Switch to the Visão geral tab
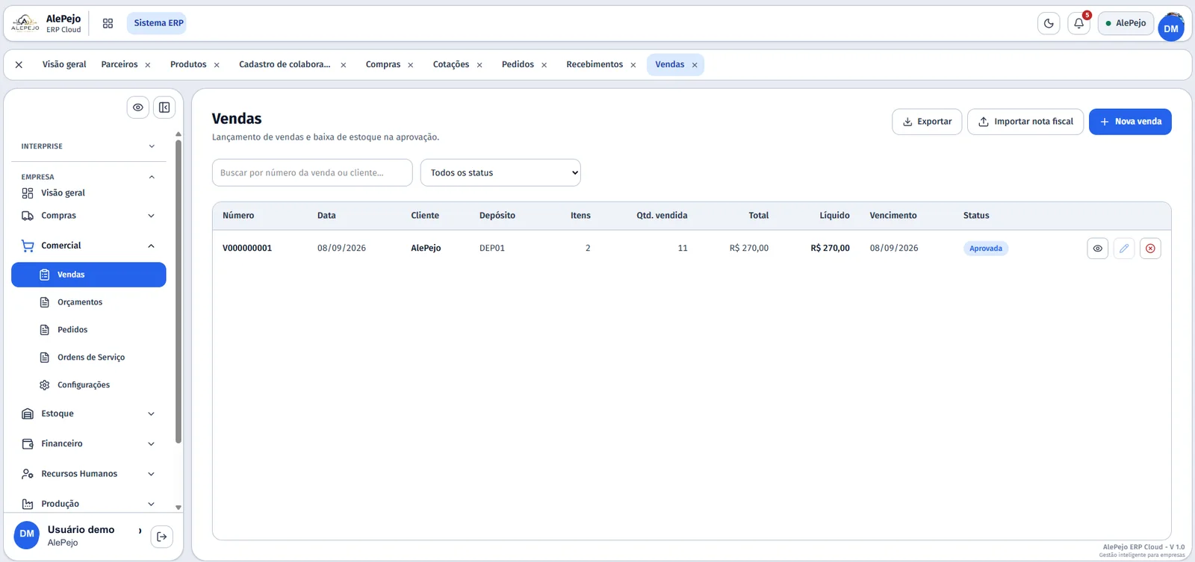 pos(64,64)
